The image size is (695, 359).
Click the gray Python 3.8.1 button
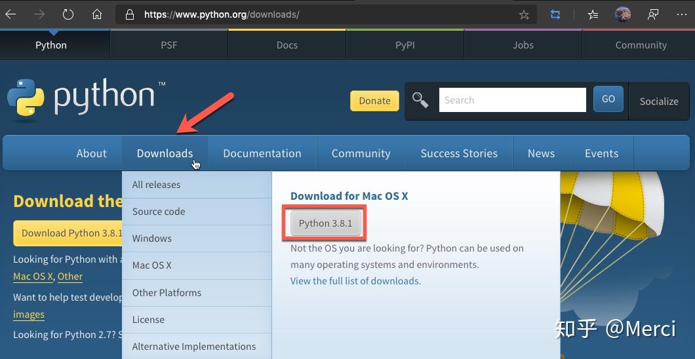pos(326,223)
